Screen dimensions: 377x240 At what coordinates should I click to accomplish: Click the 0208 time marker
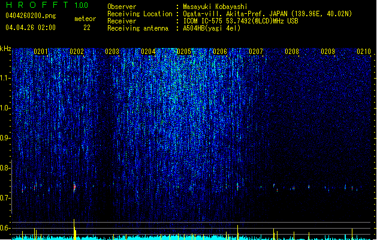pos(292,52)
